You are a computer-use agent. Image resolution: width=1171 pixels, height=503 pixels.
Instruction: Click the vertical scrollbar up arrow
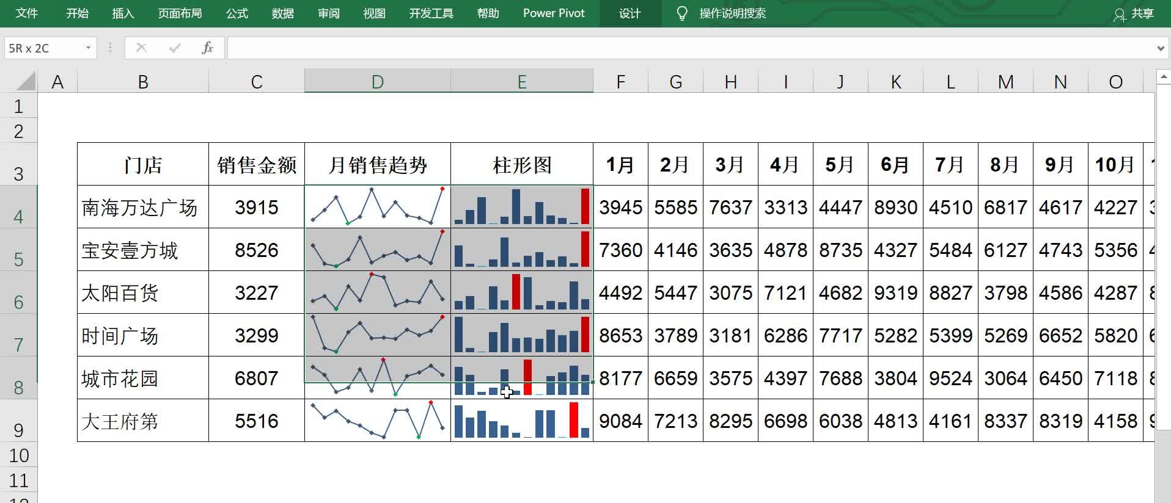tap(1163, 77)
